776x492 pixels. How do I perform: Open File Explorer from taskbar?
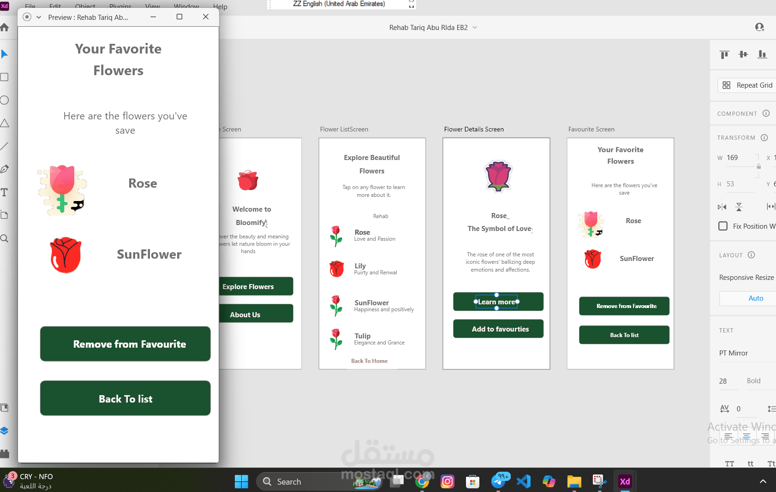(574, 481)
